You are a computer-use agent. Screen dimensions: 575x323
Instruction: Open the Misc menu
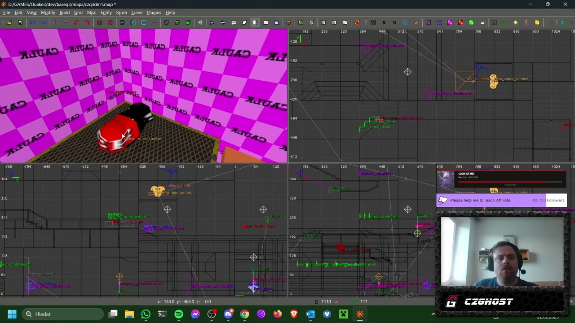tap(92, 13)
